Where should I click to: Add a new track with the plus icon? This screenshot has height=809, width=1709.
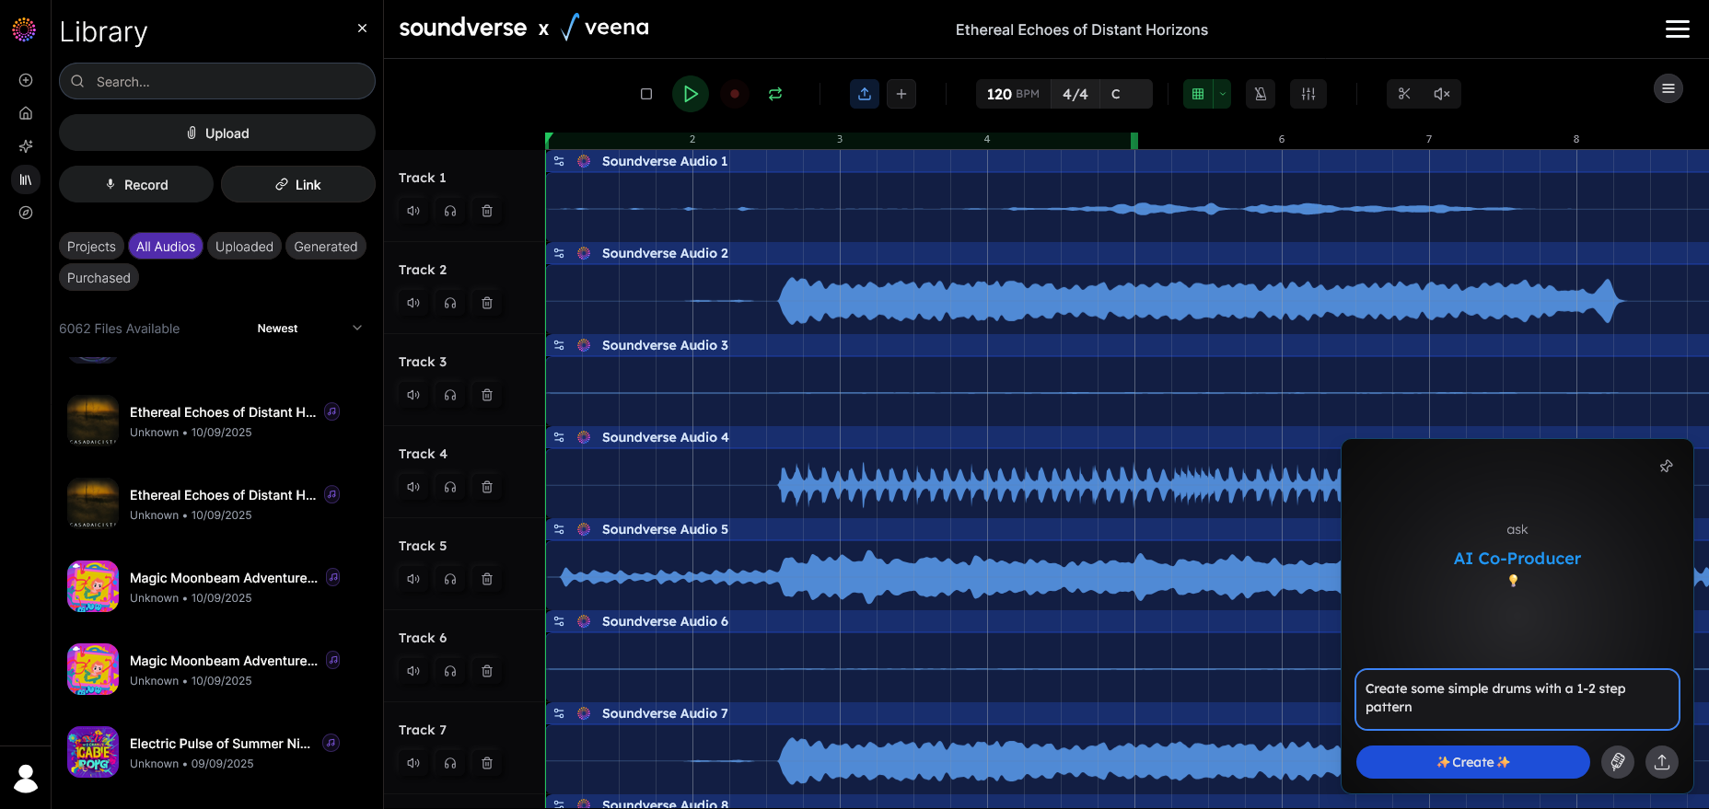coord(901,94)
